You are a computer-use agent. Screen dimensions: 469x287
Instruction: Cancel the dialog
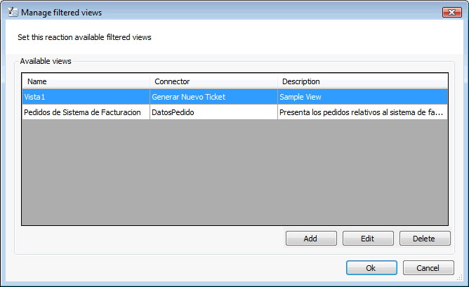(x=428, y=267)
